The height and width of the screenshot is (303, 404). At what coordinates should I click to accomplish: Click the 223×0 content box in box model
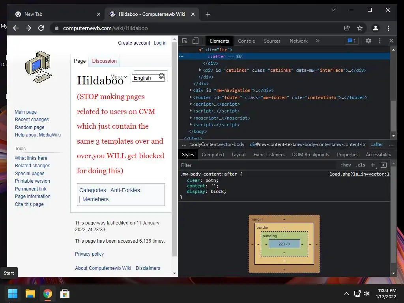(x=284, y=244)
